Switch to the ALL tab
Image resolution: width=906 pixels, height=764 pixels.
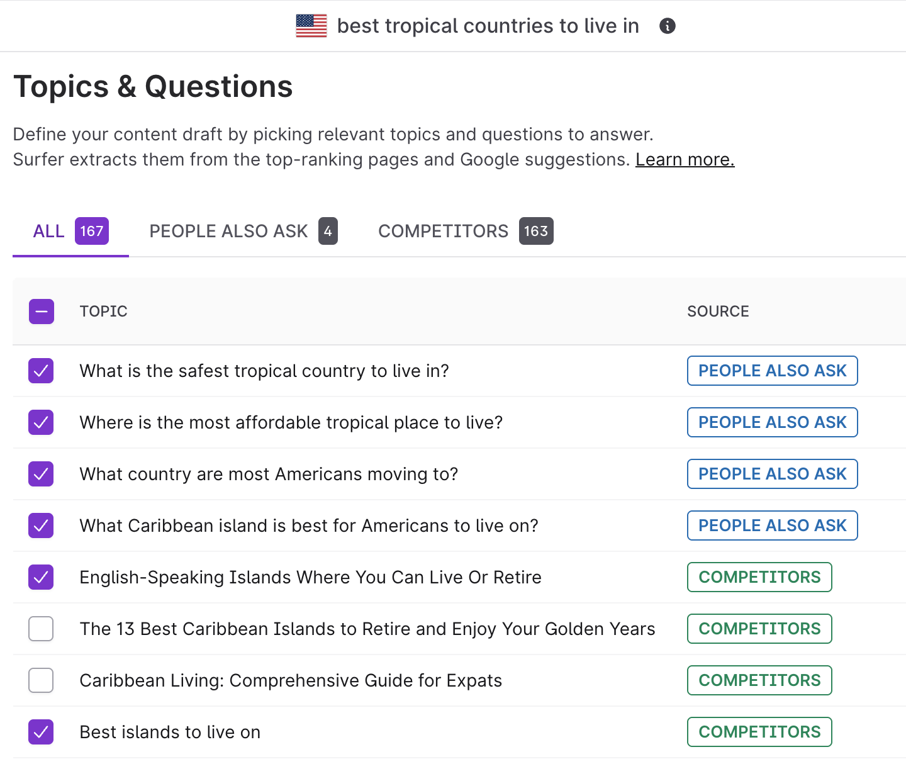click(x=70, y=231)
